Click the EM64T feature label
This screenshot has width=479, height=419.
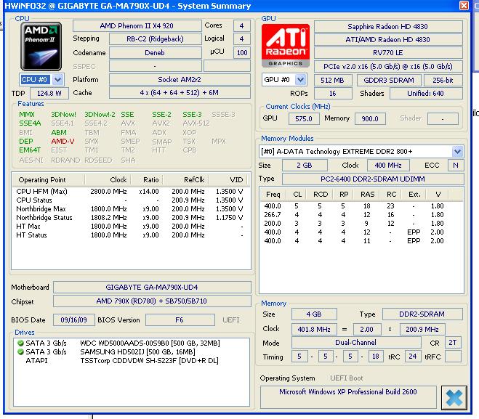coord(30,150)
